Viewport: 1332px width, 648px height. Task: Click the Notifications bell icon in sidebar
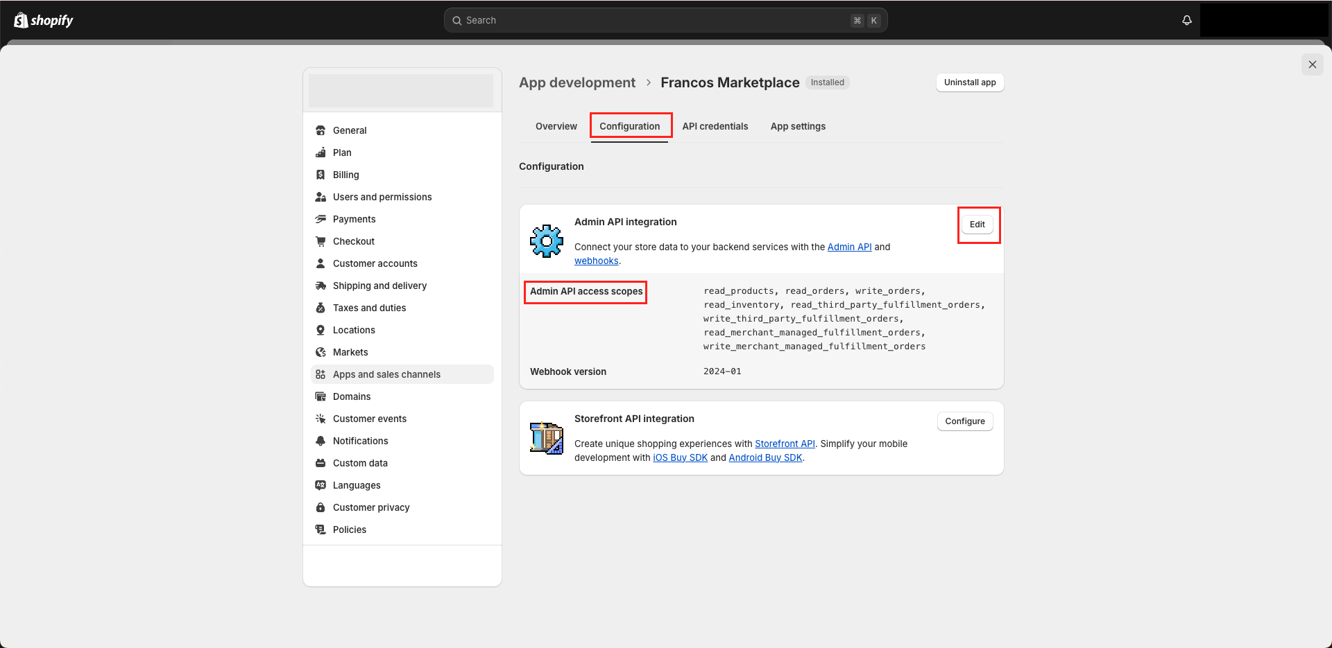pyautogui.click(x=321, y=441)
